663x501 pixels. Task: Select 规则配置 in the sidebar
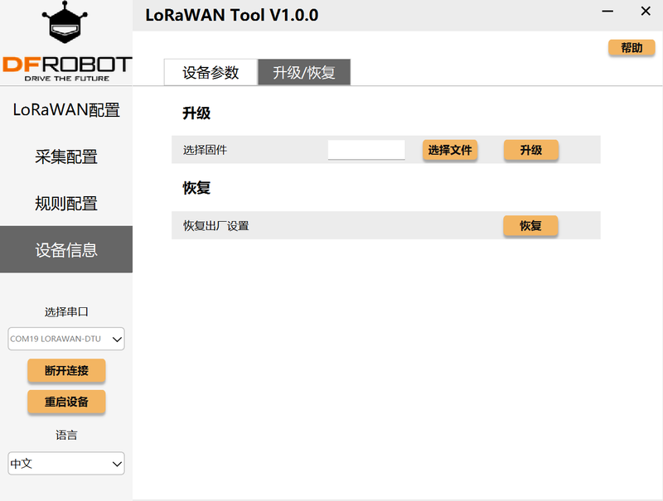coord(66,203)
